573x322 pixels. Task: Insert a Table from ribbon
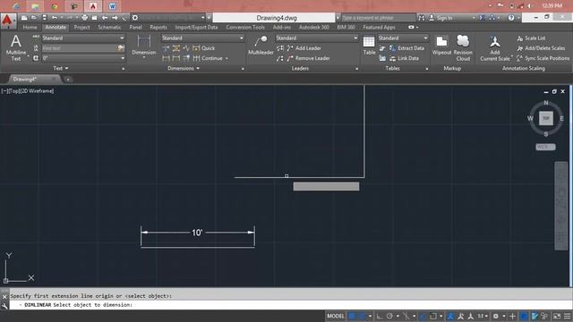[369, 46]
